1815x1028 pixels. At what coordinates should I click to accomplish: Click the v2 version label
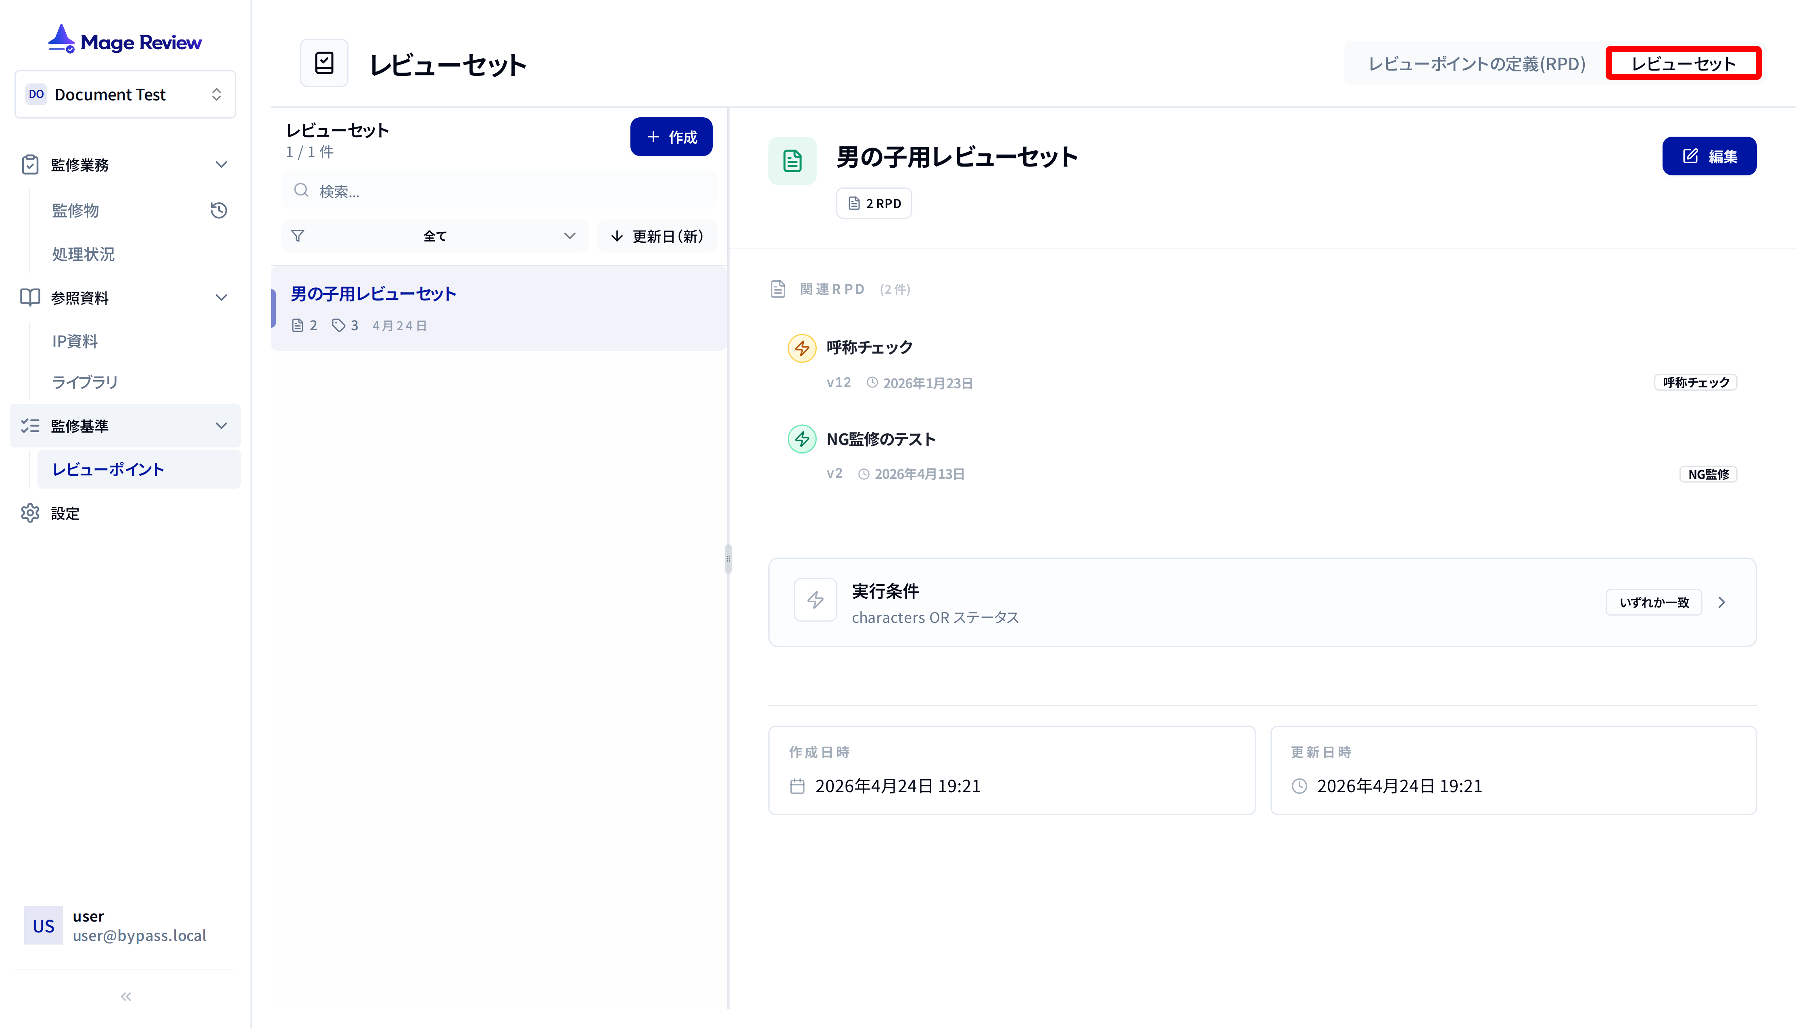[x=834, y=473]
